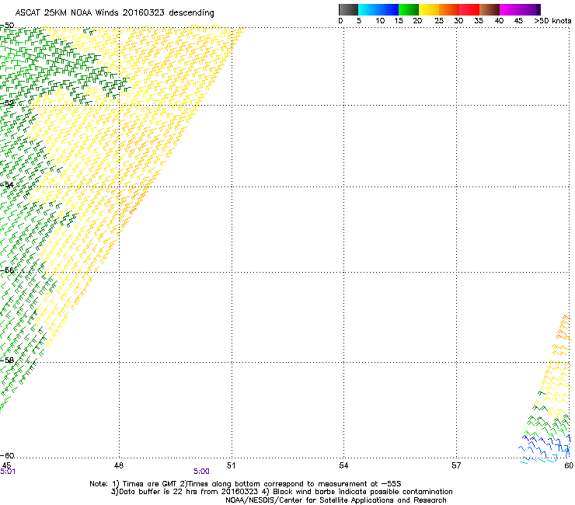This screenshot has width=575, height=505.
Task: Click the '51' longitude axis label
Action: click(231, 465)
